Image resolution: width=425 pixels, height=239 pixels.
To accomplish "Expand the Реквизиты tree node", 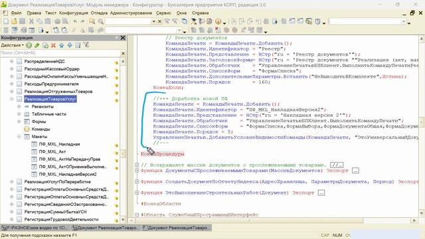I will [19, 106].
